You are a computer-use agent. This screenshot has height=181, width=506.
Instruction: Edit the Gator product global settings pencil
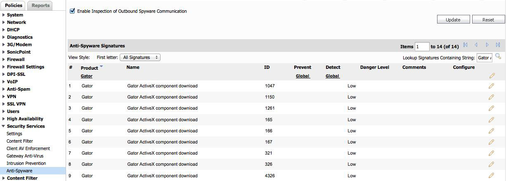pyautogui.click(x=492, y=75)
